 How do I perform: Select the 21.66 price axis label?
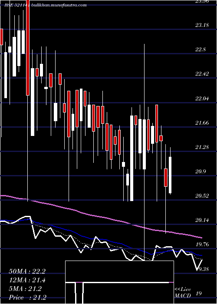202,123
